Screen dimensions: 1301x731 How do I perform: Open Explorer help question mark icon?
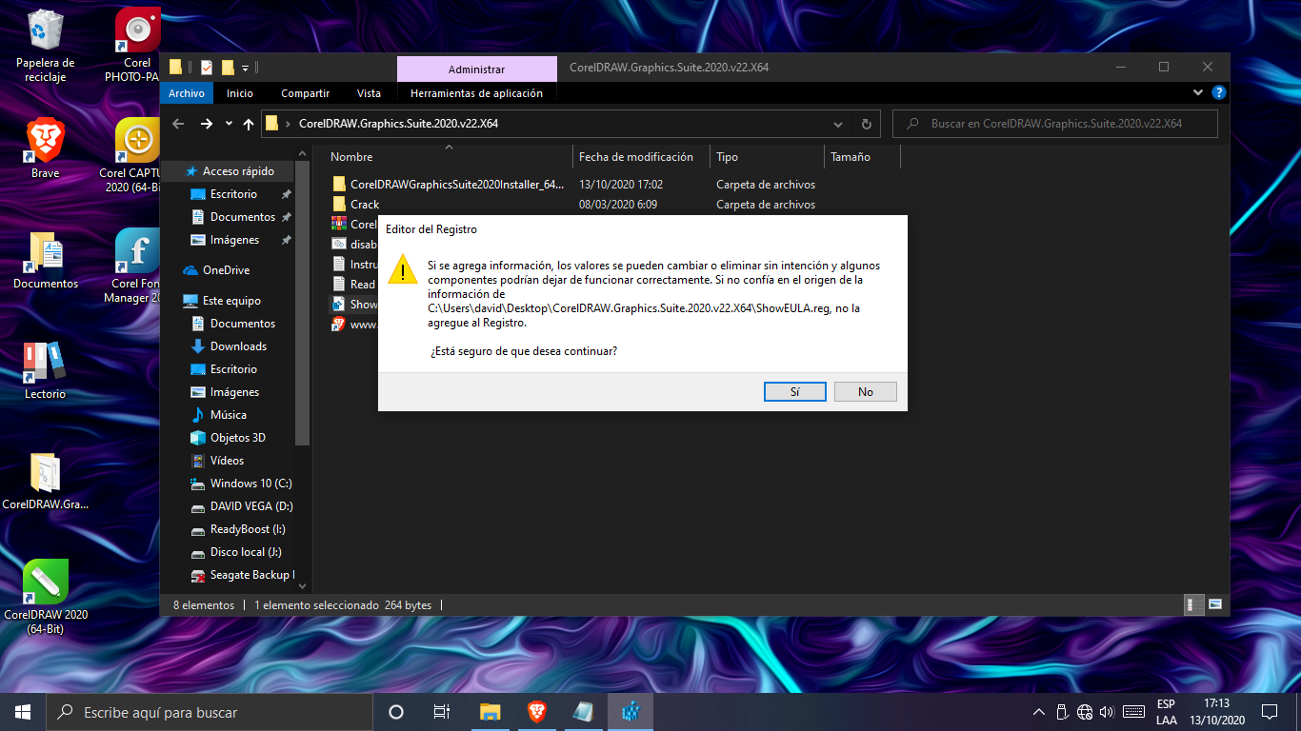tap(1218, 93)
